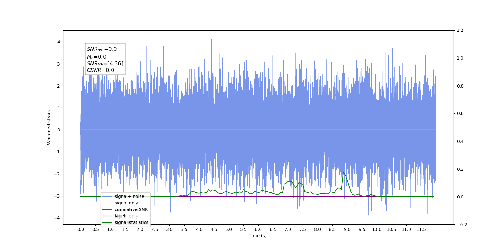
Task: Click the x-axis tick label 9.0
Action: click(347, 229)
